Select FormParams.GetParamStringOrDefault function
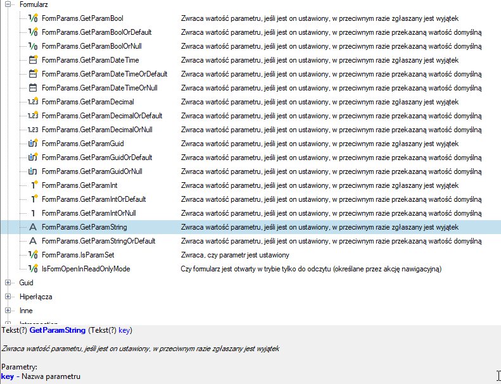This screenshot has width=501, height=384. click(98, 241)
